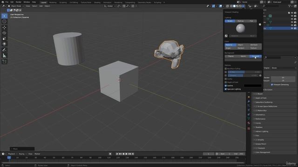298x167 pixels.
Task: Select the Move tool
Action: tap(4, 27)
